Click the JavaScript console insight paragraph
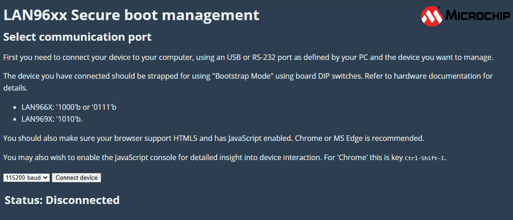This screenshot has height=220, width=513. point(224,158)
